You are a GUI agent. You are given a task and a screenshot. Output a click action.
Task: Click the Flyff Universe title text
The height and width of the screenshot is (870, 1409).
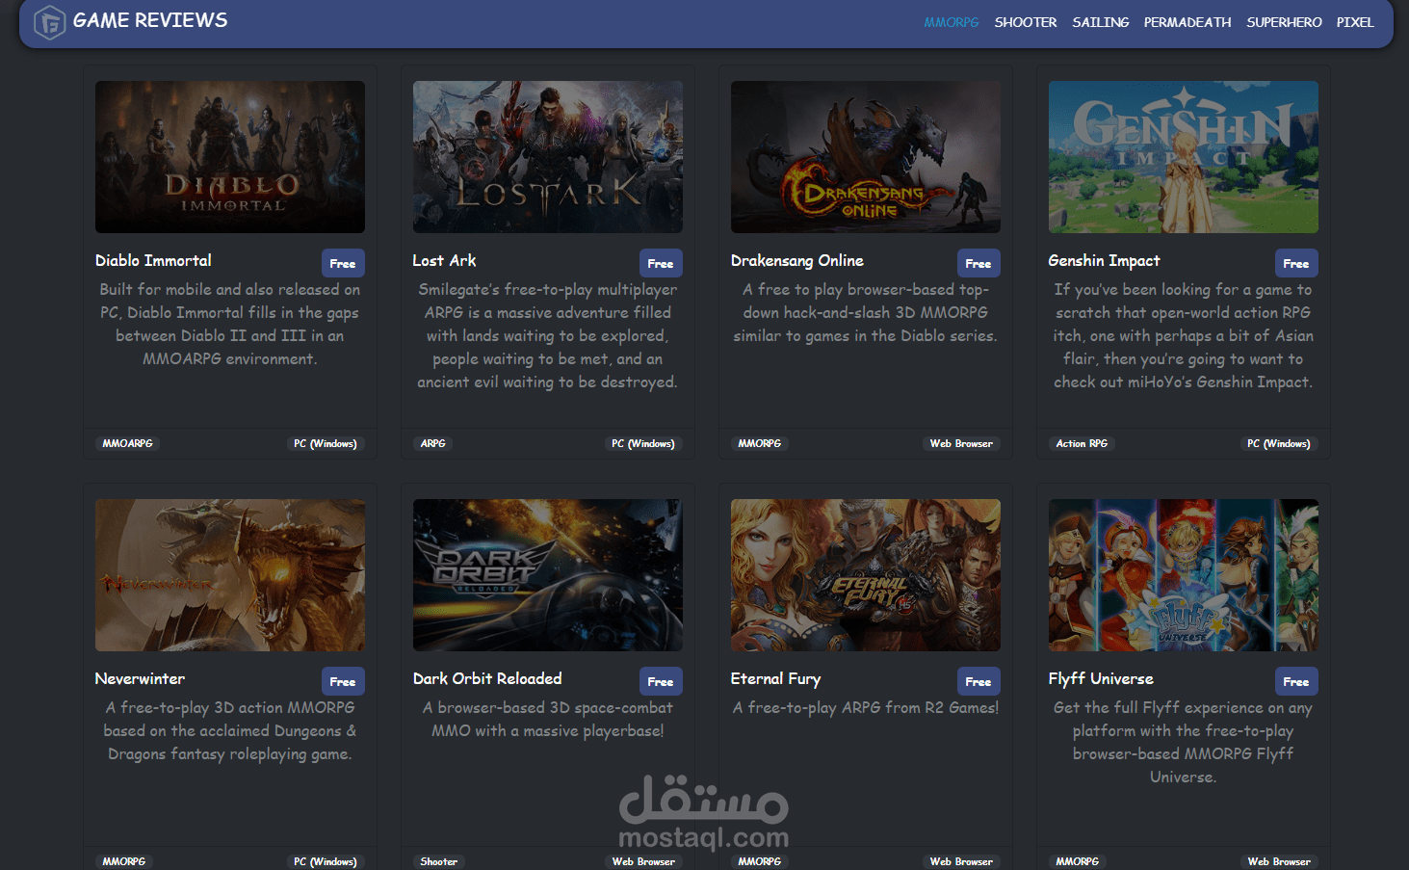pos(1101,678)
